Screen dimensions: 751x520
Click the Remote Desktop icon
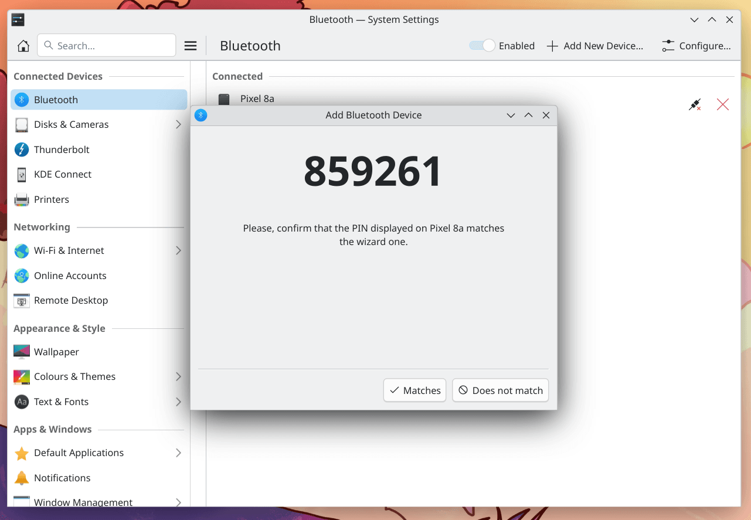click(x=22, y=300)
